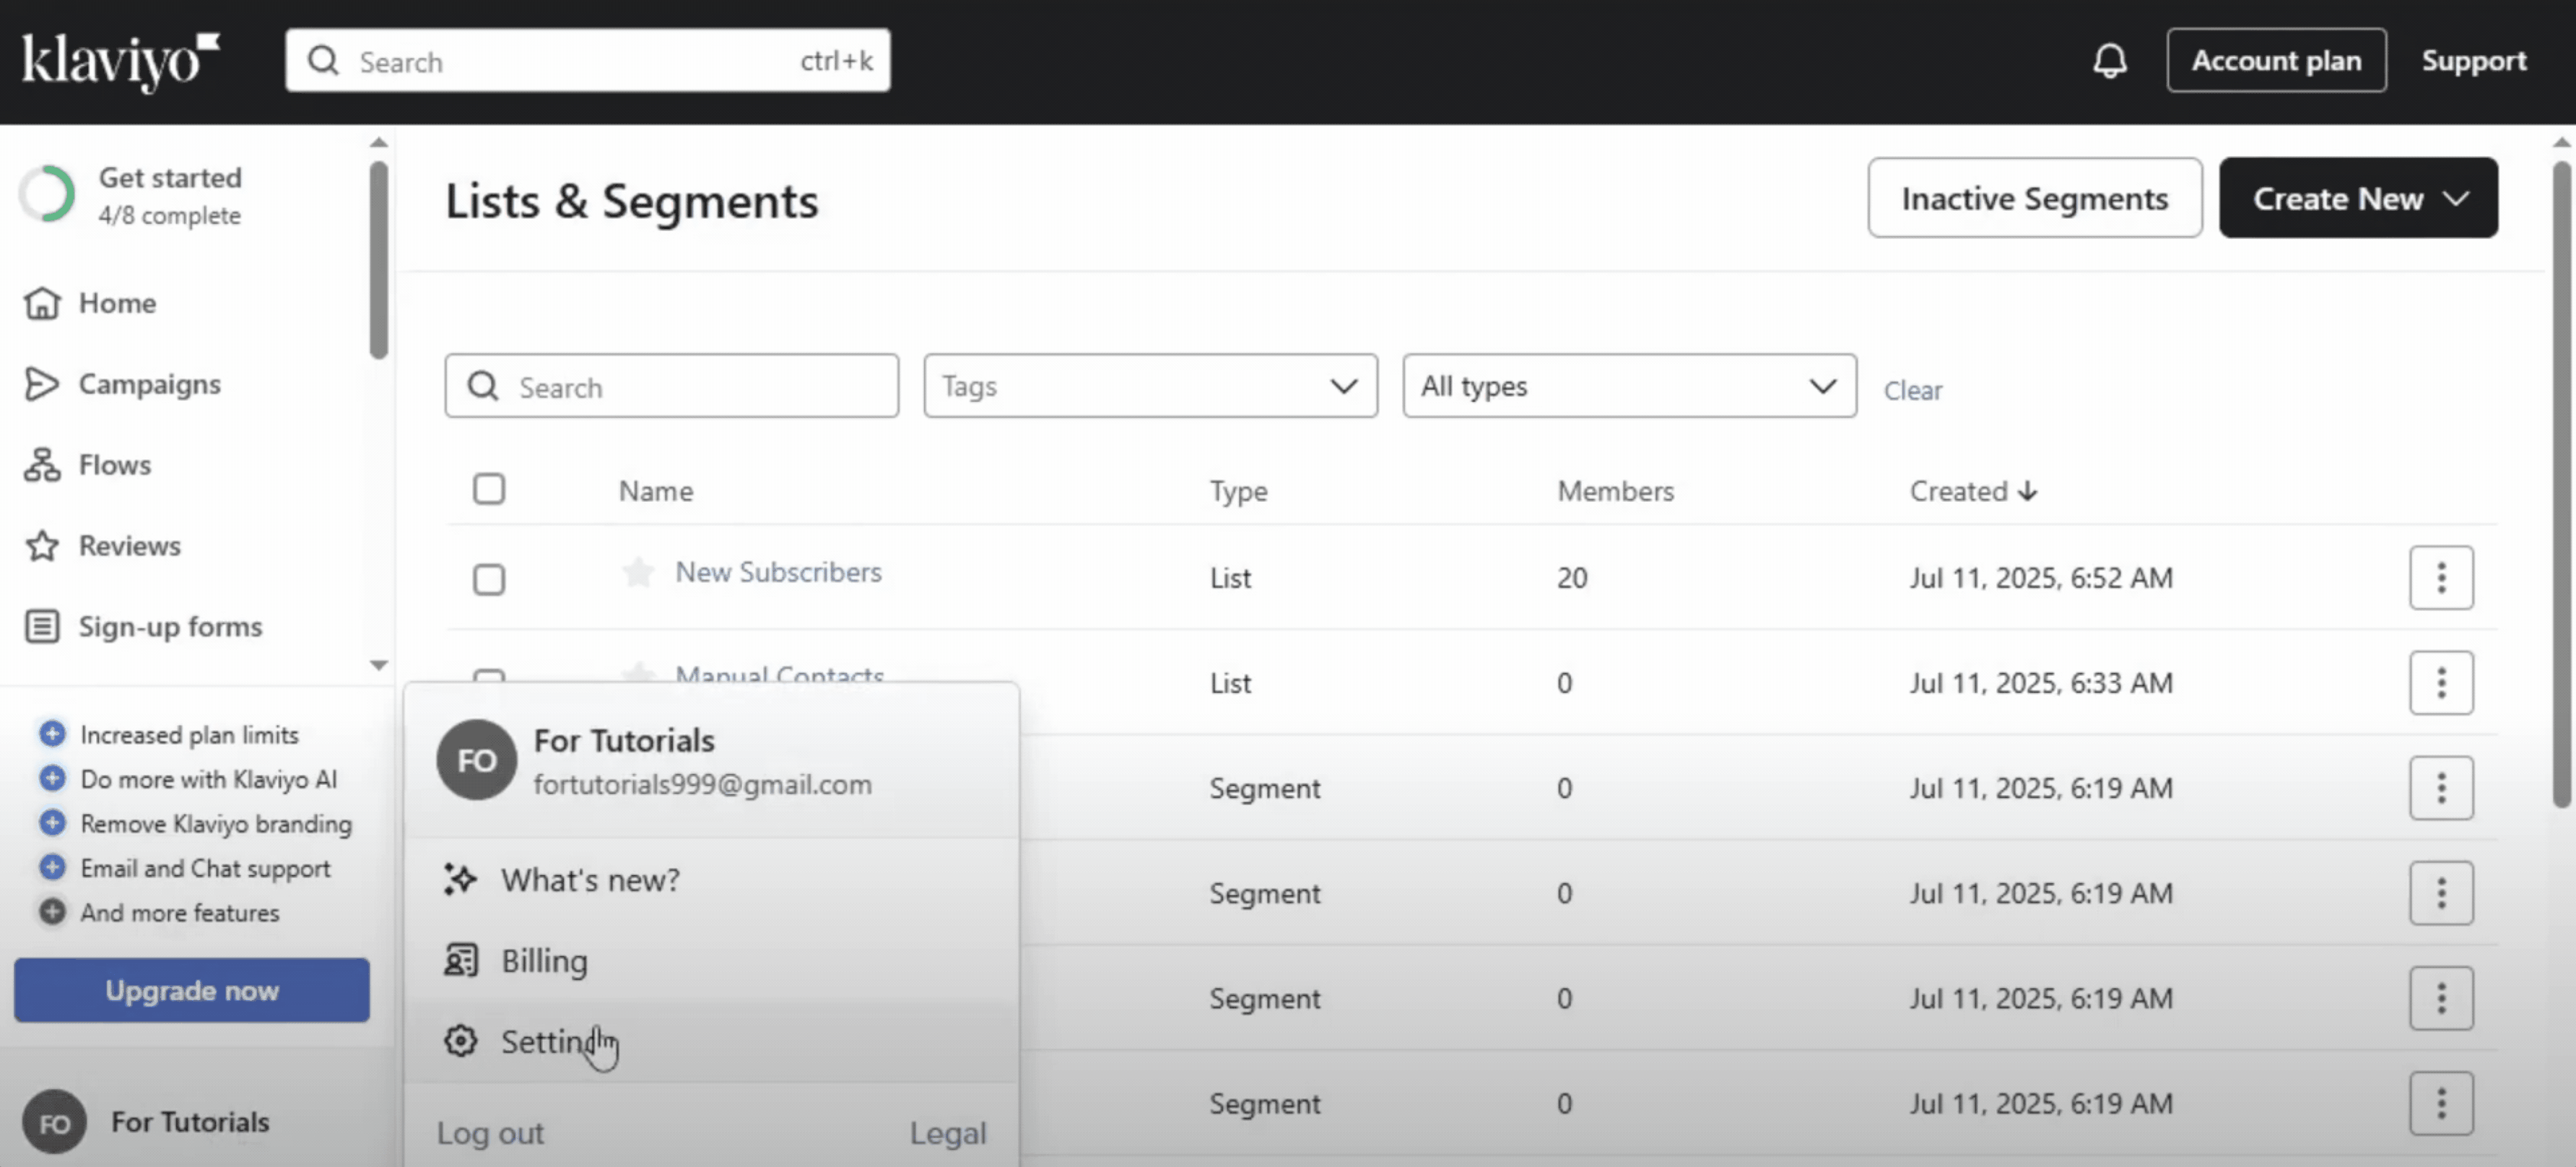The width and height of the screenshot is (2576, 1167).
Task: Click Log out in account menu
Action: [490, 1133]
